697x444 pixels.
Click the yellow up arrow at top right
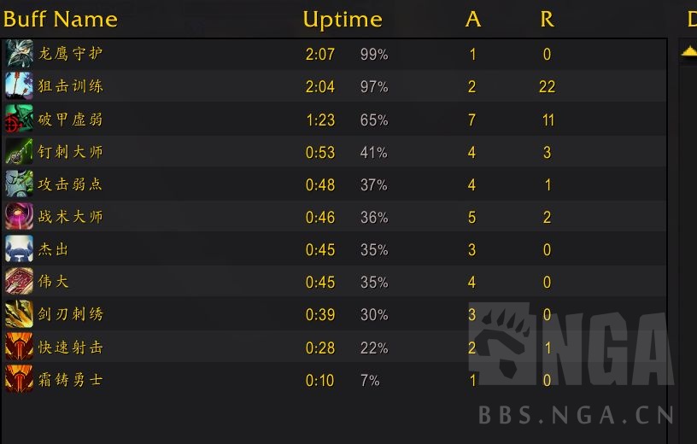[x=689, y=53]
